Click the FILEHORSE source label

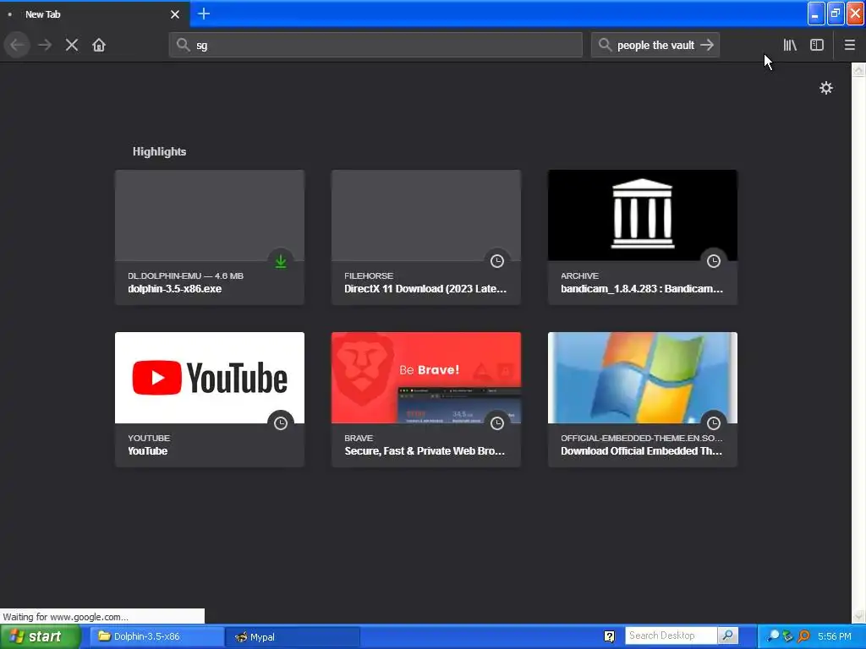tap(369, 275)
